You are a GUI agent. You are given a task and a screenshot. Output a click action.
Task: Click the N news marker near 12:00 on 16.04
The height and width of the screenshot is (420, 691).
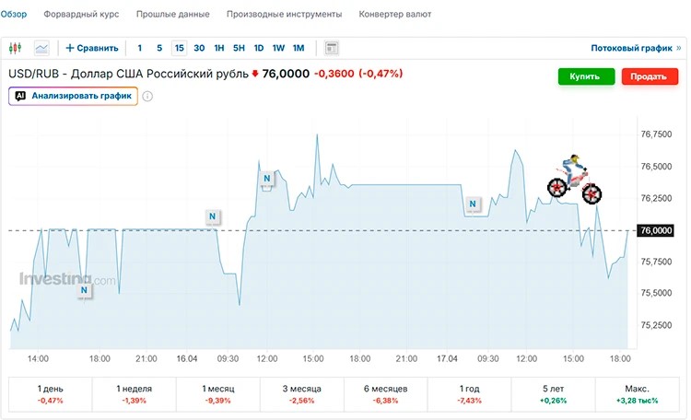pyautogui.click(x=267, y=178)
